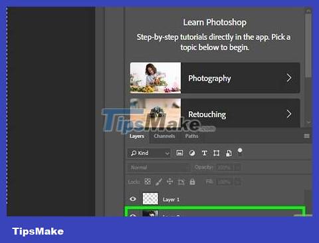
Task: Click the Photography card chevron arrow
Action: 289,78
